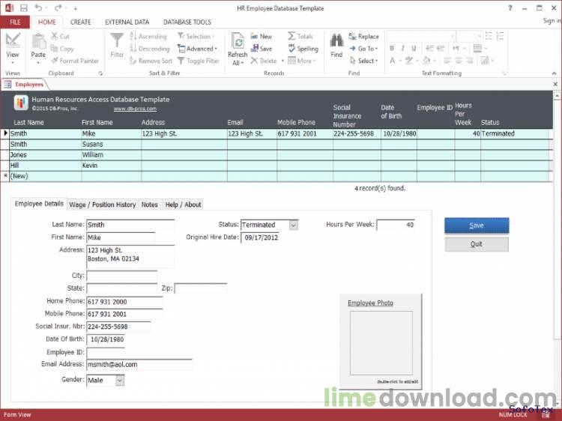
Task: Toggle the Toggle Filter button
Action: point(199,61)
